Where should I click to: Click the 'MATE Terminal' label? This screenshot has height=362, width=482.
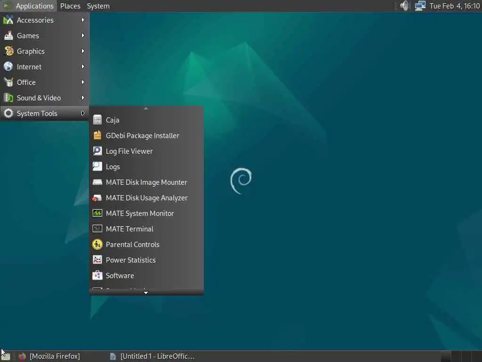pyautogui.click(x=129, y=229)
